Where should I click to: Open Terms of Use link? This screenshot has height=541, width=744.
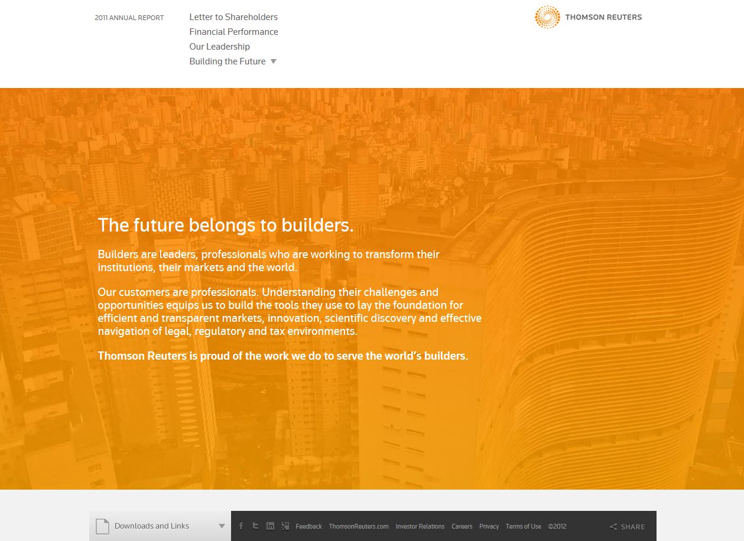(523, 526)
